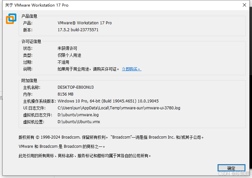Click license status 未获得许可
This screenshot has height=178, width=252.
67,48
